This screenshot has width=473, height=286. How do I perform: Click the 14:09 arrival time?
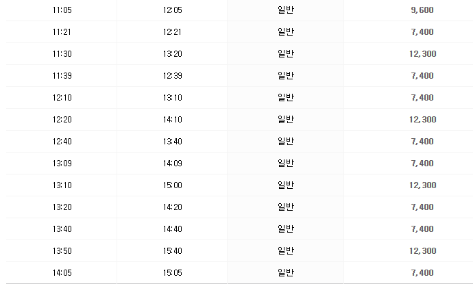coord(173,164)
